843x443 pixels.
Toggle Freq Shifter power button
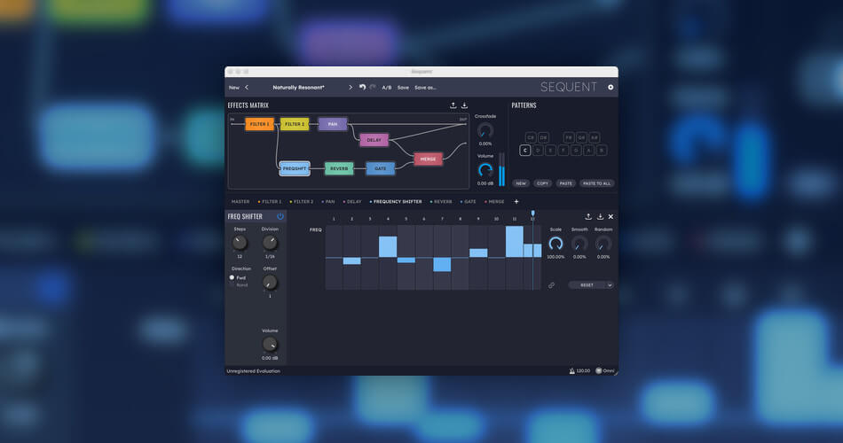tap(280, 216)
